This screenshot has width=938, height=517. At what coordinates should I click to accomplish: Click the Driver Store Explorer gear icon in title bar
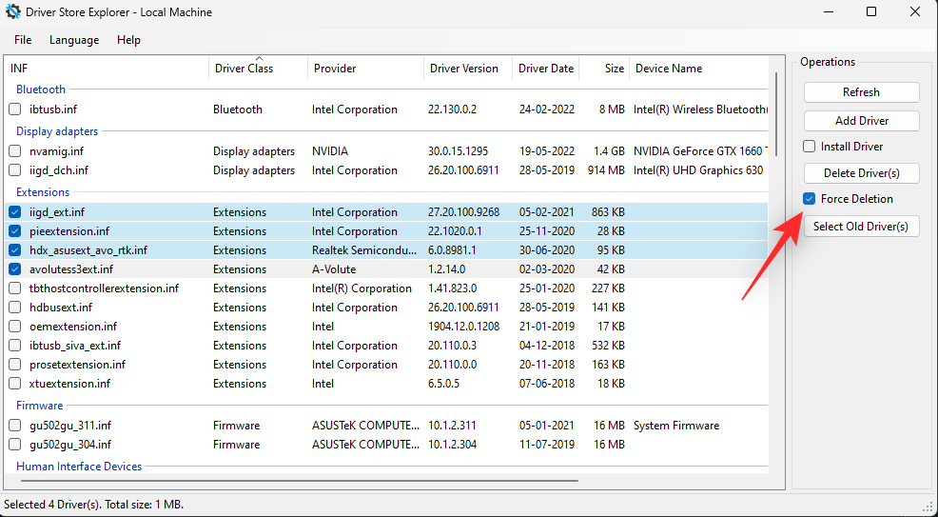coord(12,12)
